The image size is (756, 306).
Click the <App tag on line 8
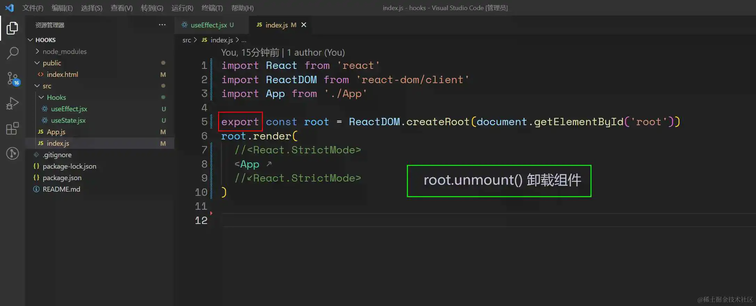(247, 164)
